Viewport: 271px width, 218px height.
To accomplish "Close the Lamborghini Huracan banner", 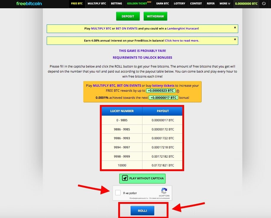I will click(x=235, y=28).
